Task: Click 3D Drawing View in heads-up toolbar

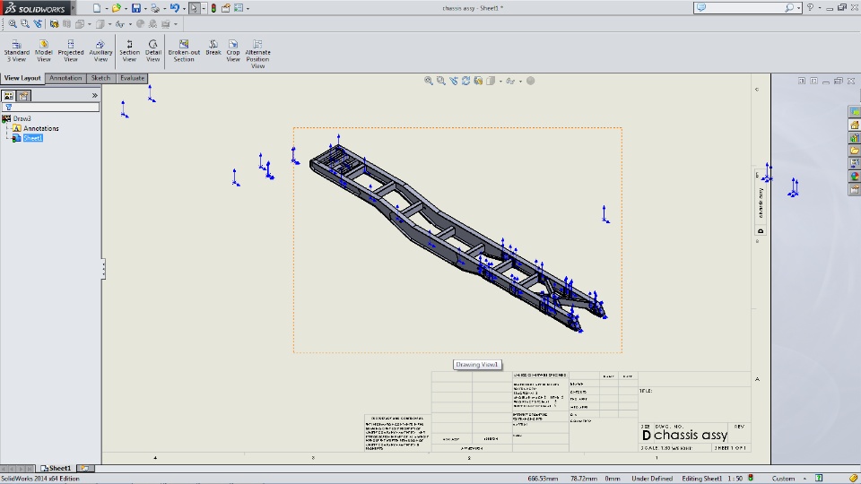Action: pos(478,81)
